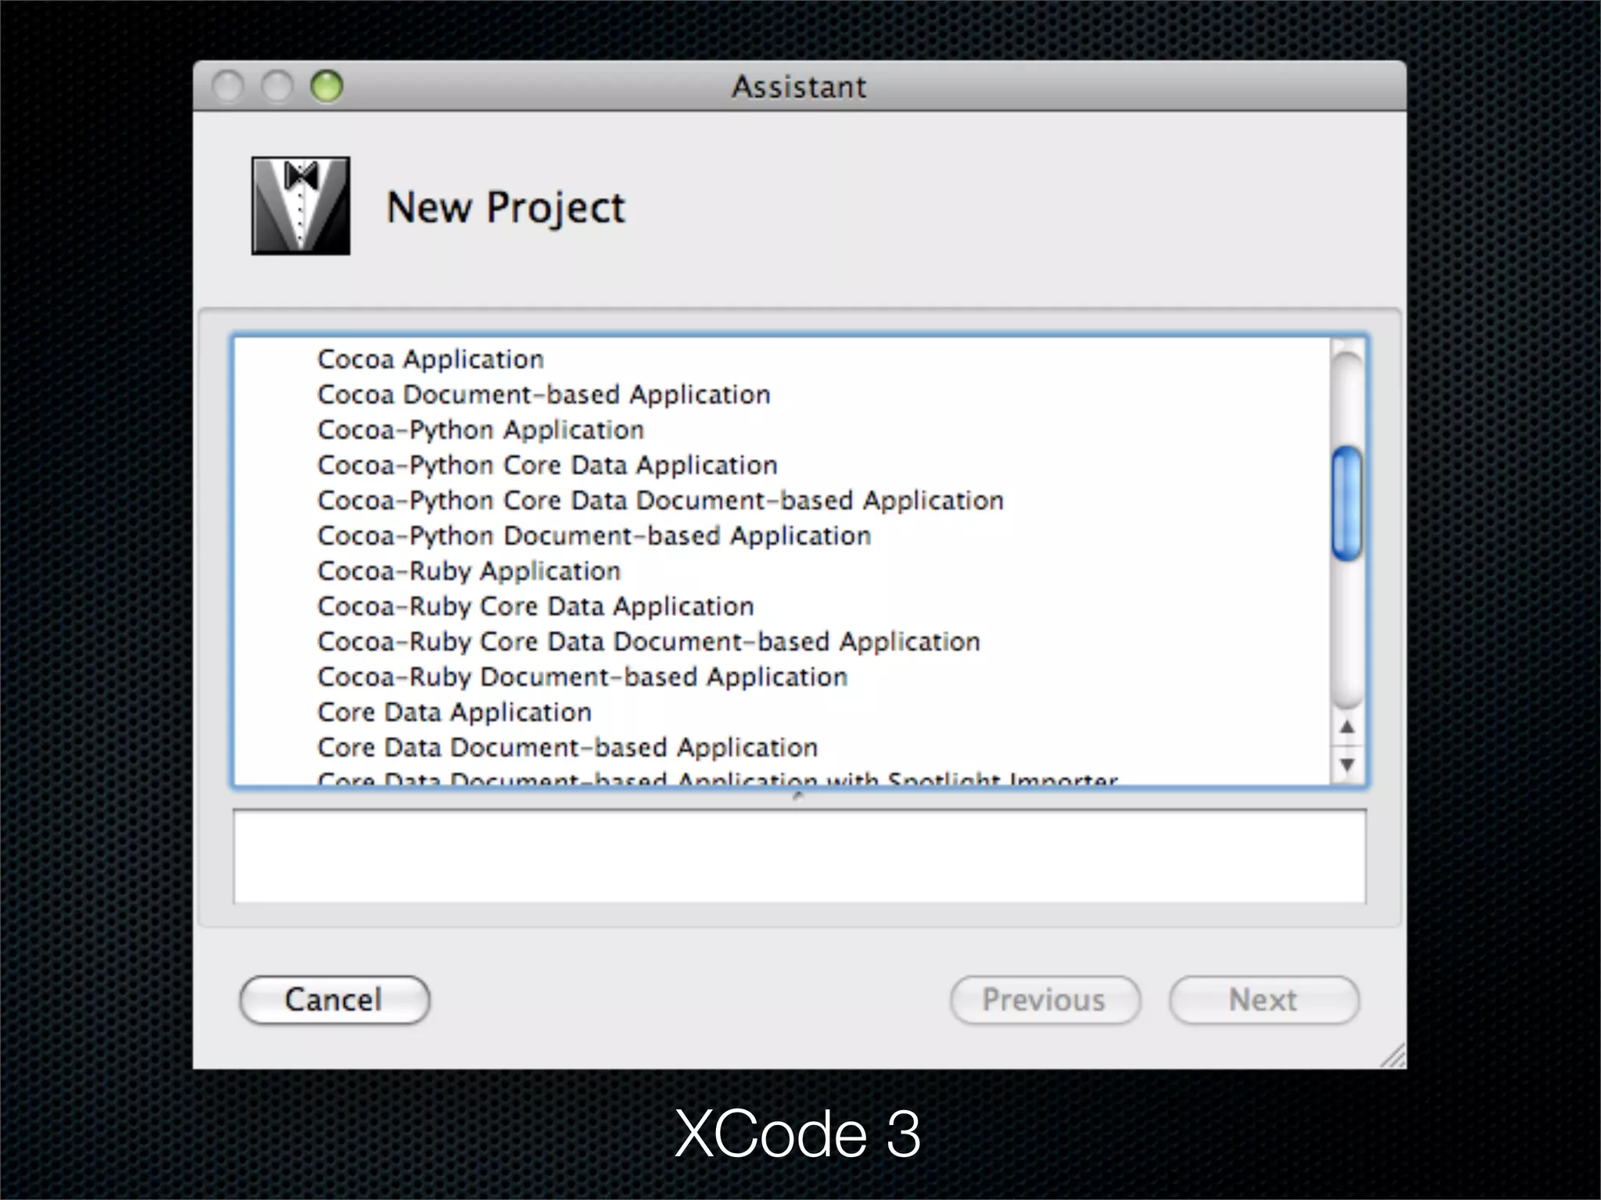Select Cocoa Document-based Application

(543, 395)
